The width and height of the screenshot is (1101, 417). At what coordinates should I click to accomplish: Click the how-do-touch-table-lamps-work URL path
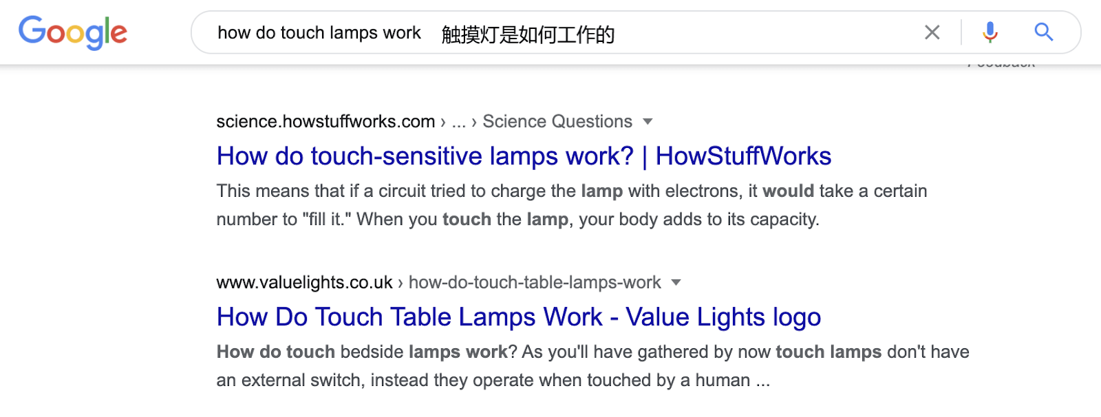[x=534, y=283]
